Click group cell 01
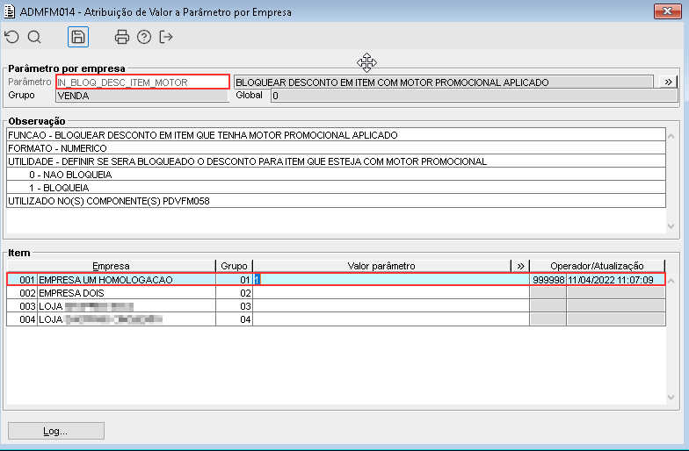Screen dimensions: 689x451 click(x=234, y=279)
